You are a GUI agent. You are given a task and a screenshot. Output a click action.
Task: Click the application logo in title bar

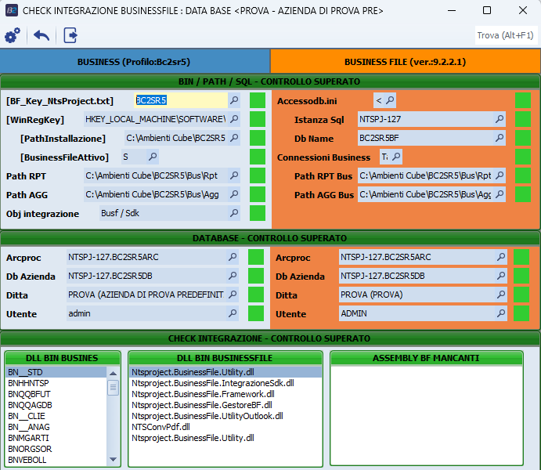[x=12, y=10]
